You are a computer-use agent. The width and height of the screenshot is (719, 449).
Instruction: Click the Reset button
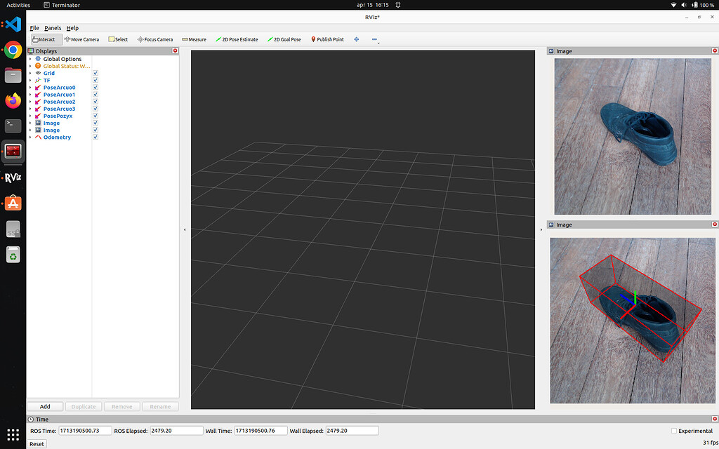(36, 443)
